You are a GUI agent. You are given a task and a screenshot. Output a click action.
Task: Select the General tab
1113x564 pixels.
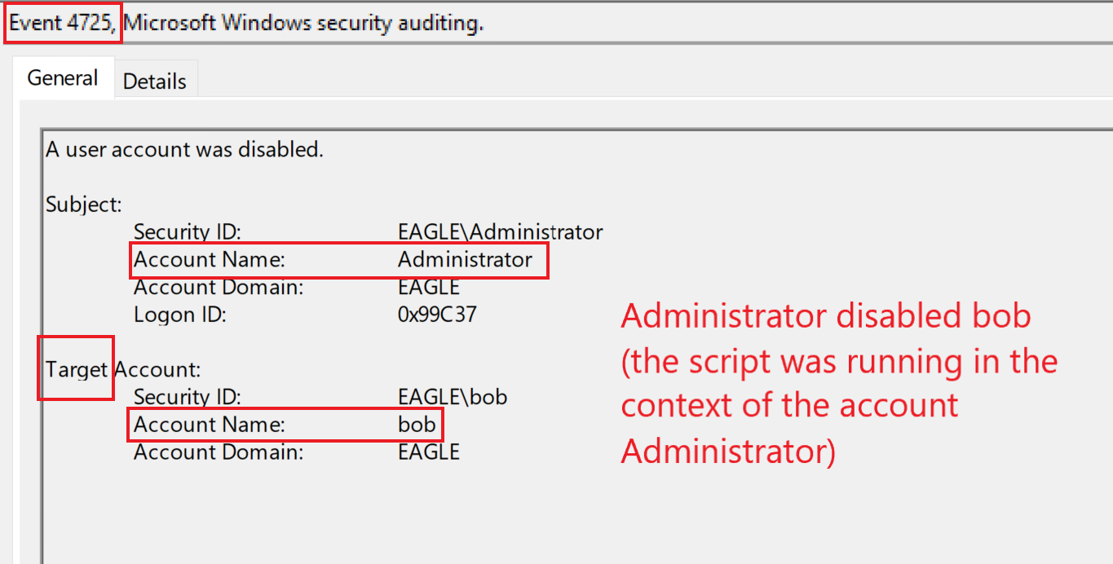pos(63,78)
